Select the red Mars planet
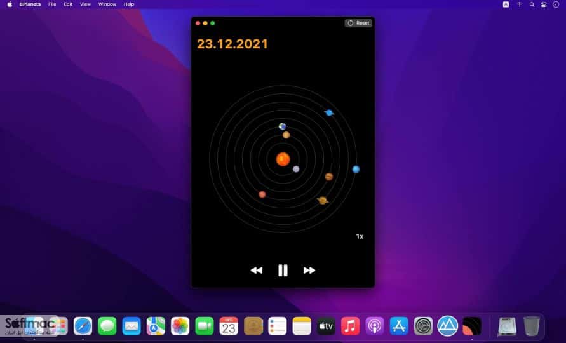Image resolution: width=566 pixels, height=343 pixels. 262,194
